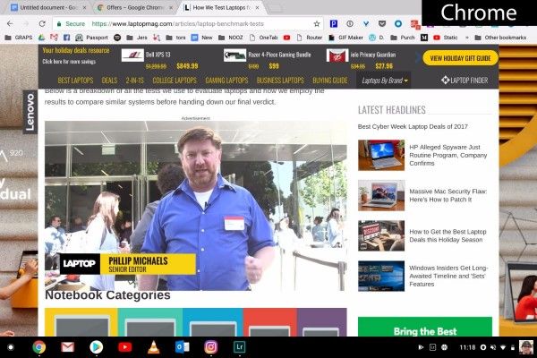Open the GIF Maker bookmark

345,38
